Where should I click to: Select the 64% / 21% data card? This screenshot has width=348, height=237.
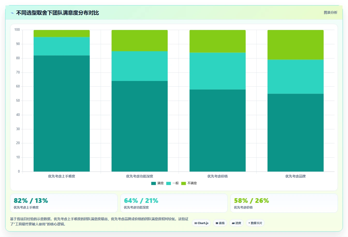tap(174, 203)
